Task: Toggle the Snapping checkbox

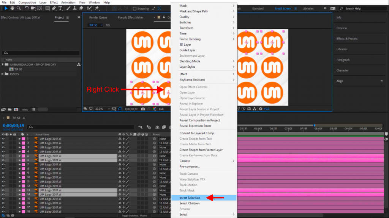Action: pos(134,8)
